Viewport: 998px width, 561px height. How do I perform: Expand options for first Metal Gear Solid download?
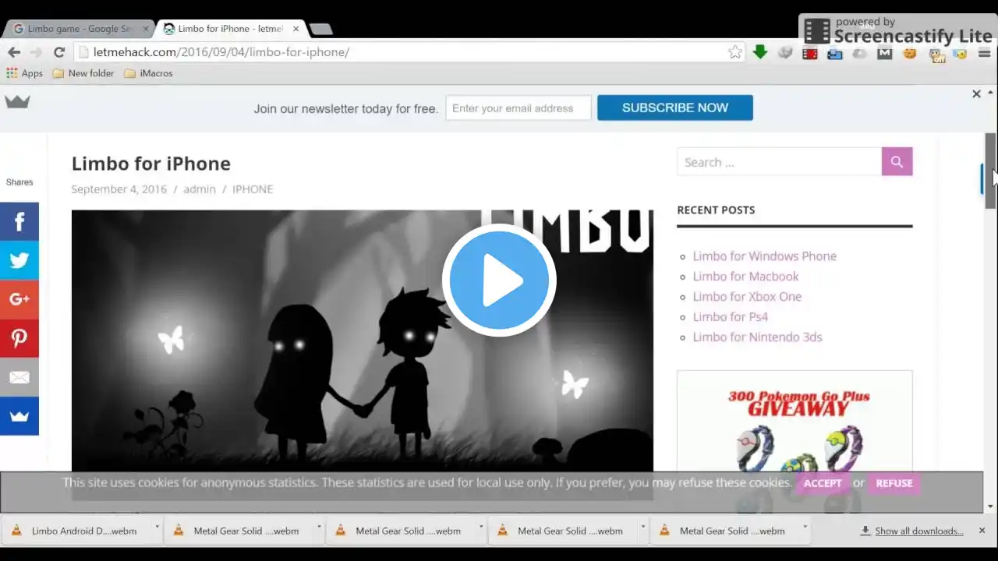319,527
